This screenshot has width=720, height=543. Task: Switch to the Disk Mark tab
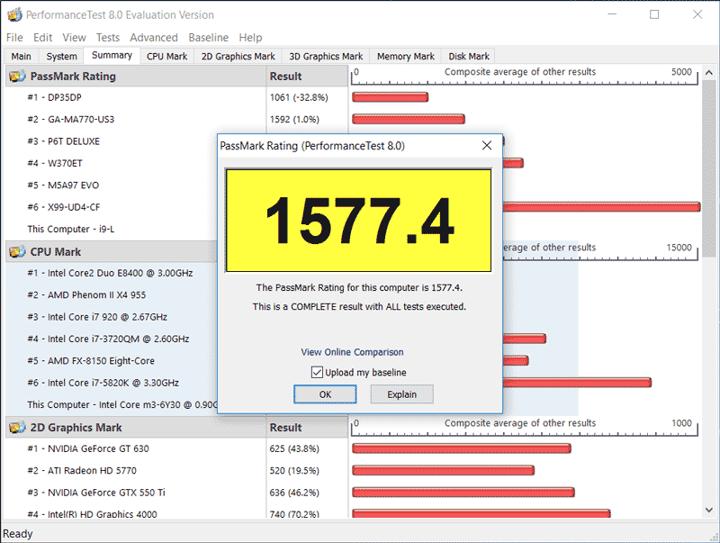[469, 56]
